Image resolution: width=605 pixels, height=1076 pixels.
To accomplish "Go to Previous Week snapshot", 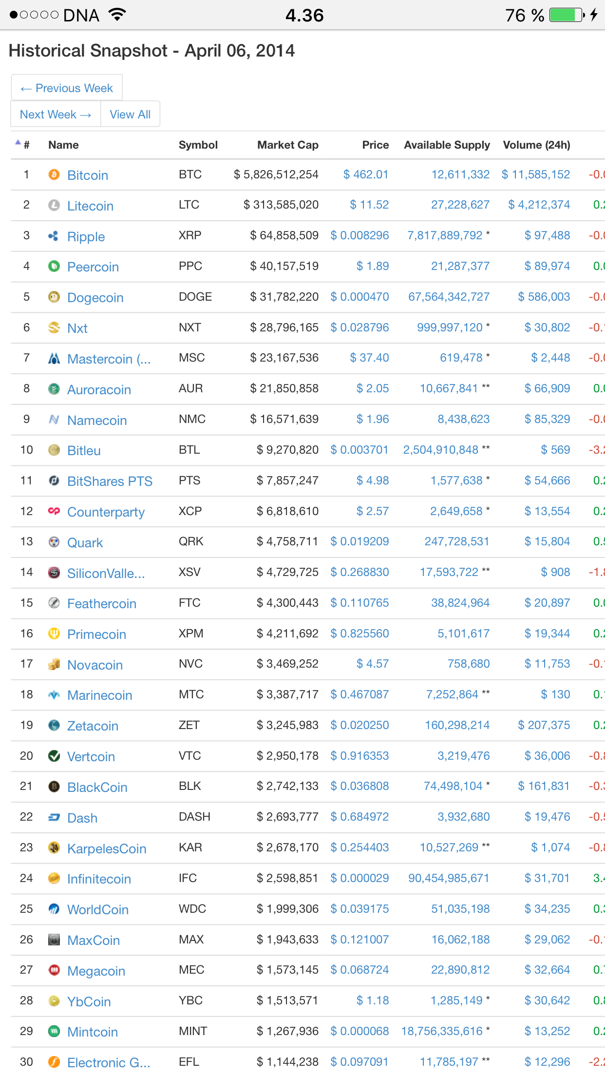I will [67, 88].
